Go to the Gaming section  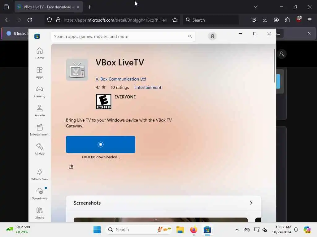click(x=39, y=92)
